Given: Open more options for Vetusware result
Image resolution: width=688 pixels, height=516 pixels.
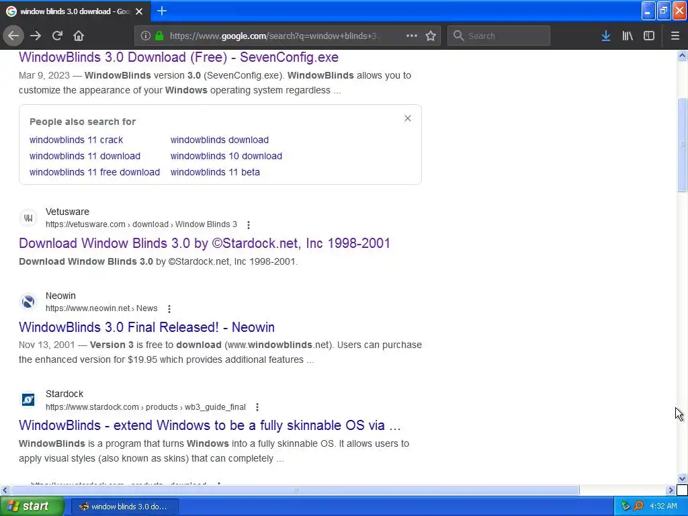Looking at the screenshot, I should 249,224.
